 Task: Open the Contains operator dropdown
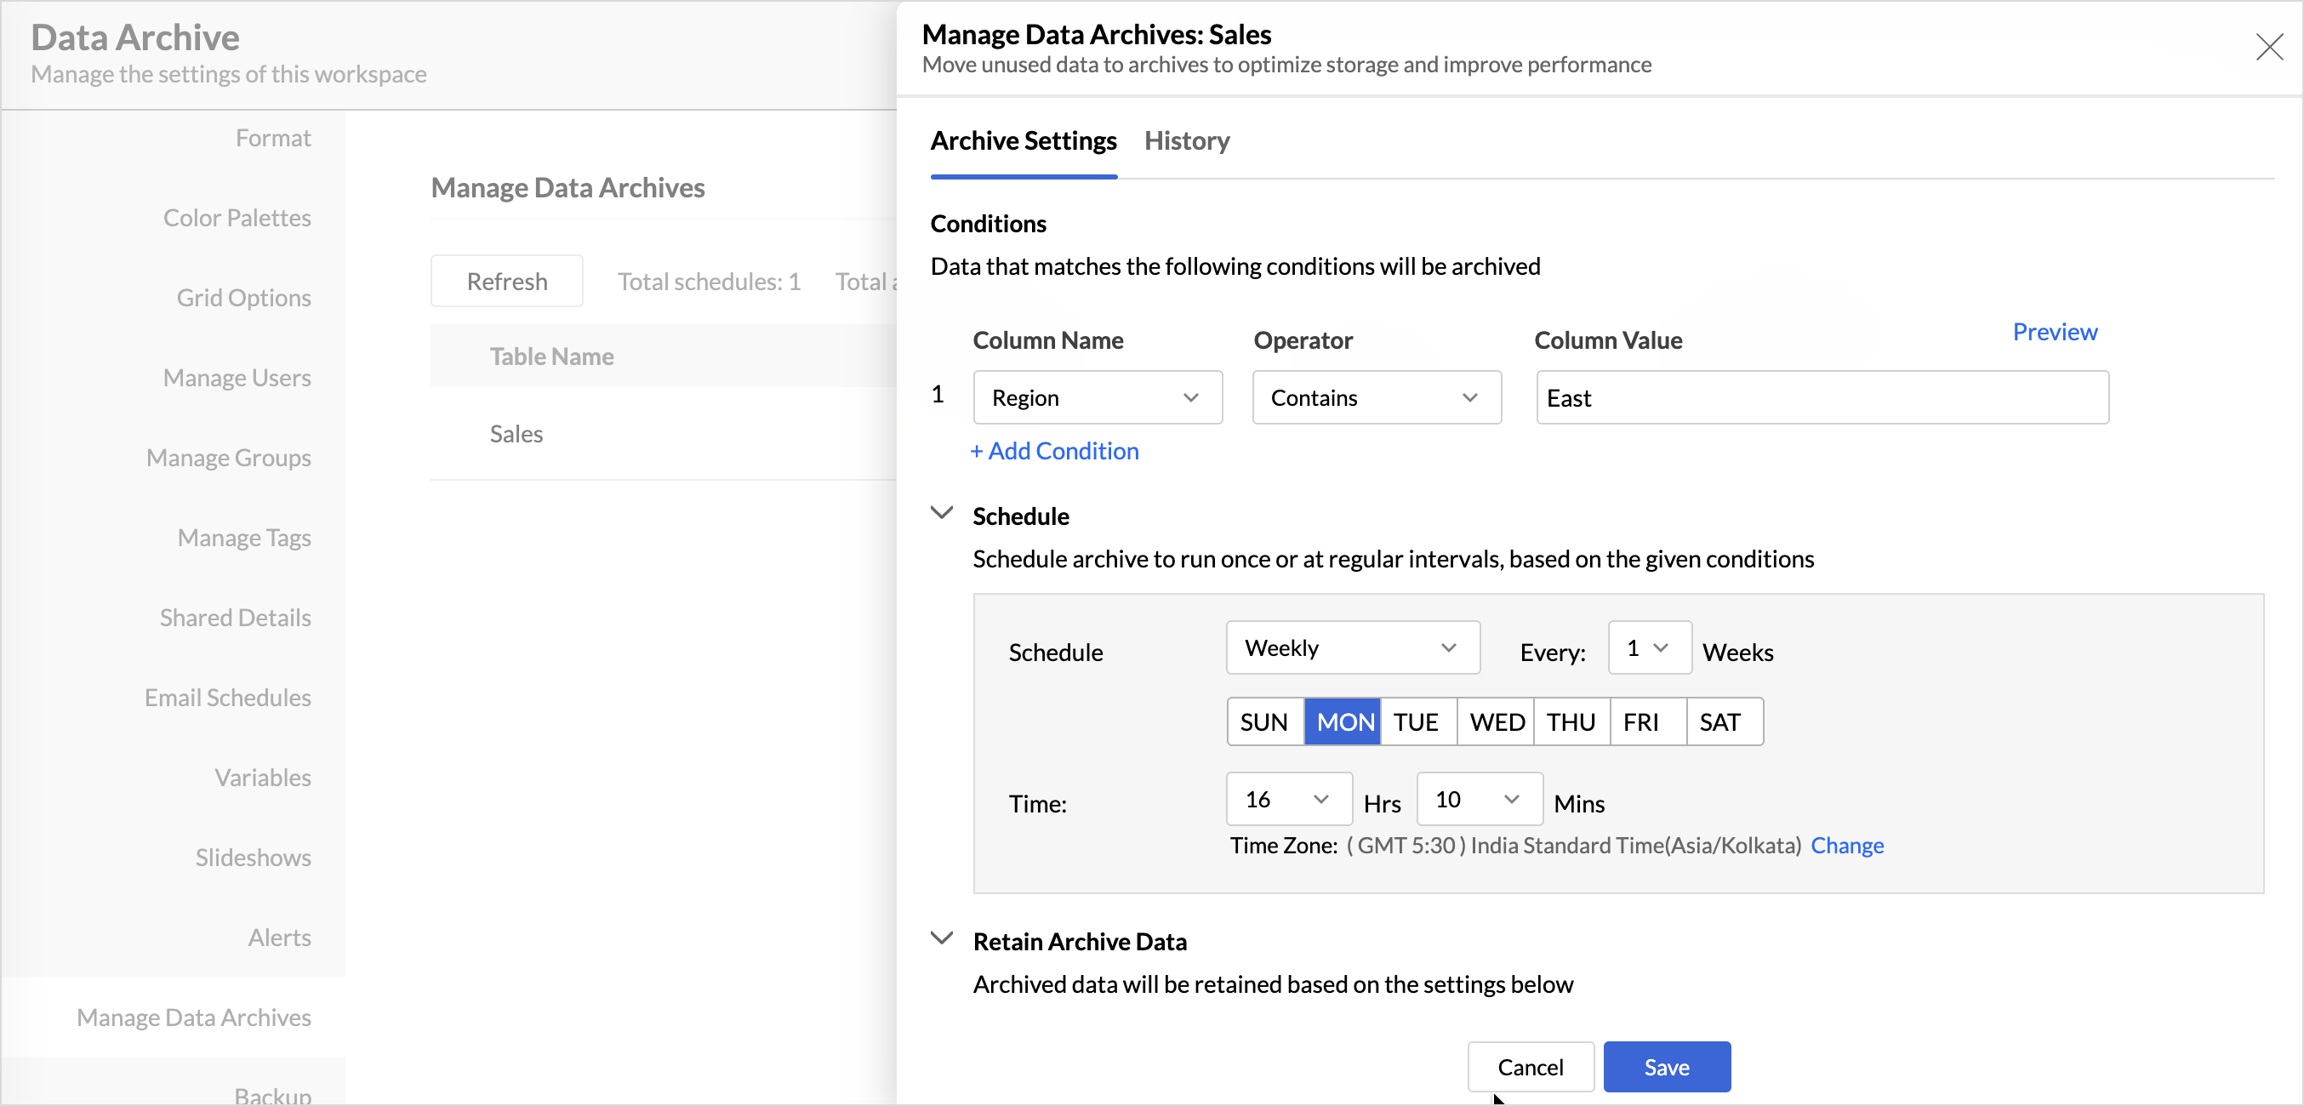(1376, 398)
